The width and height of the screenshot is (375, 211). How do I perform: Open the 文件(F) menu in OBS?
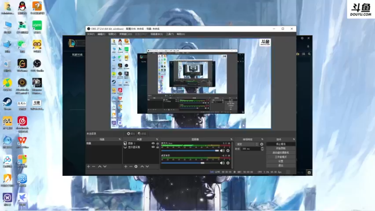click(90, 34)
